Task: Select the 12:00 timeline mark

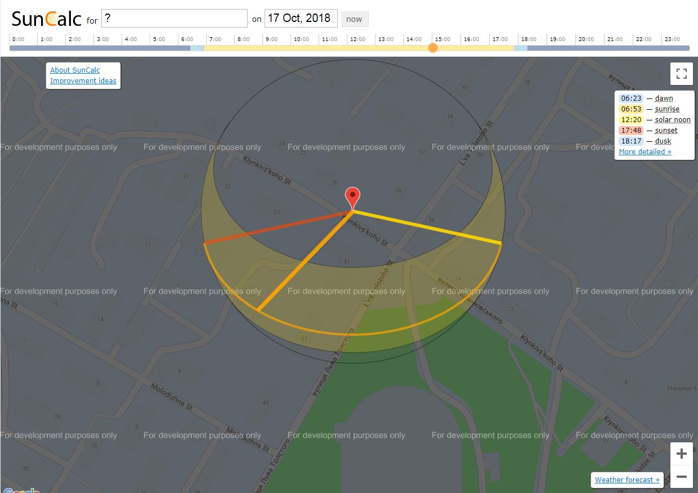Action: coord(357,39)
